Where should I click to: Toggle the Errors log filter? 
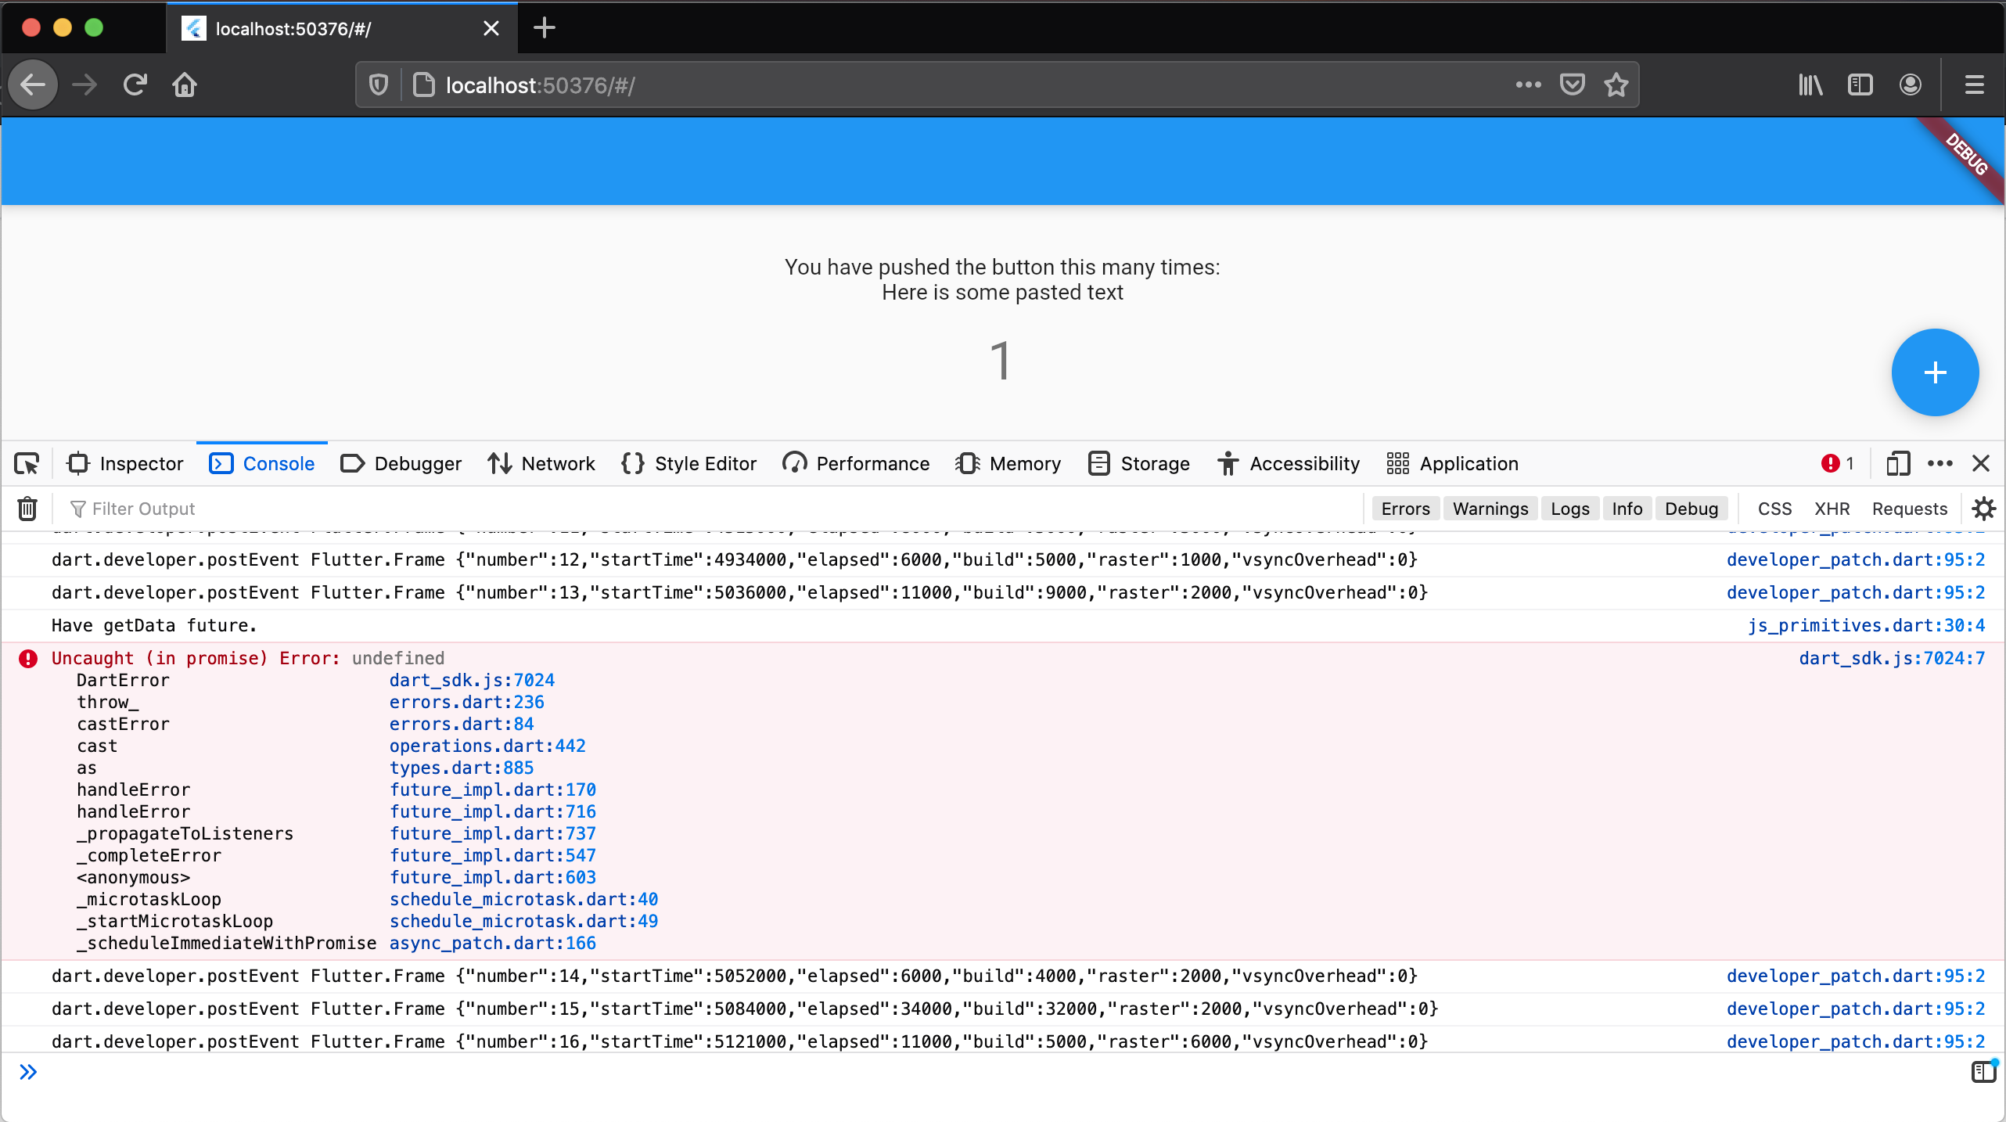coord(1405,508)
